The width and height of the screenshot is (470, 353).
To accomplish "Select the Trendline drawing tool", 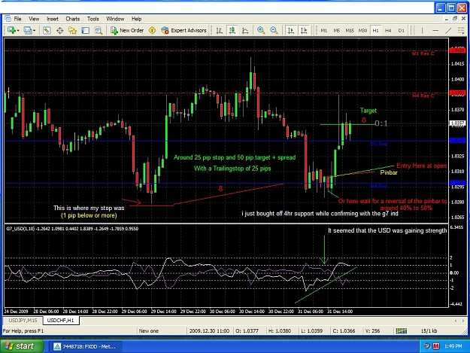I will coord(448,30).
